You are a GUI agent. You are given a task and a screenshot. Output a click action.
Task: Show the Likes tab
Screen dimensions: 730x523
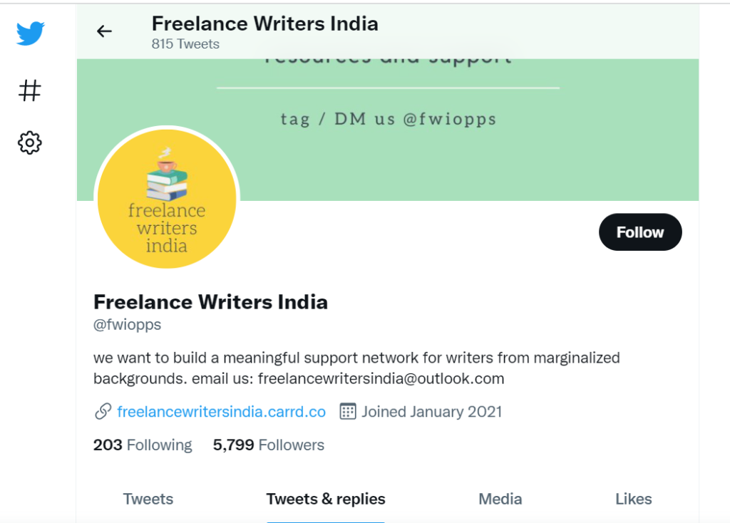pyautogui.click(x=633, y=499)
